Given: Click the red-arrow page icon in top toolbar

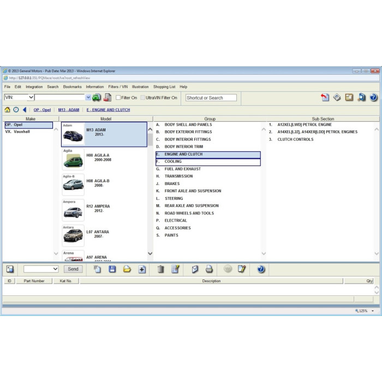Looking at the screenshot, I should click(x=325, y=98).
